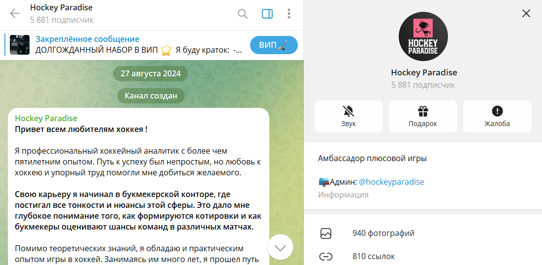Open Hockey Paradise channel profile picture
The height and width of the screenshot is (265, 542).
point(423,36)
